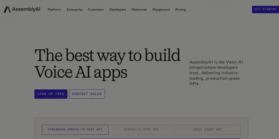Select the Streaming Speech-to-Text API tab
279x139 pixels.
[x=75, y=130]
